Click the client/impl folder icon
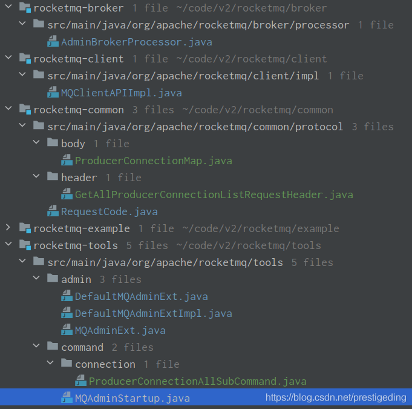412x409 pixels. pyautogui.click(x=39, y=75)
